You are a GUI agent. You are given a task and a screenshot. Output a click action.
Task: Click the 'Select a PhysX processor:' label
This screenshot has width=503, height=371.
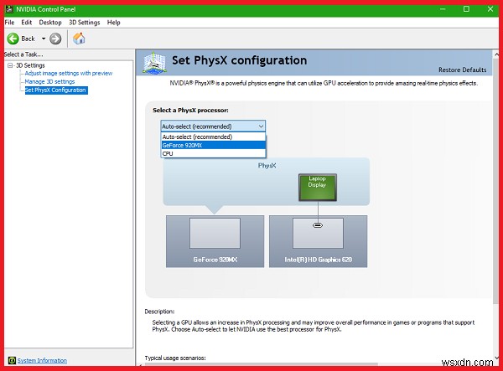tap(190, 111)
